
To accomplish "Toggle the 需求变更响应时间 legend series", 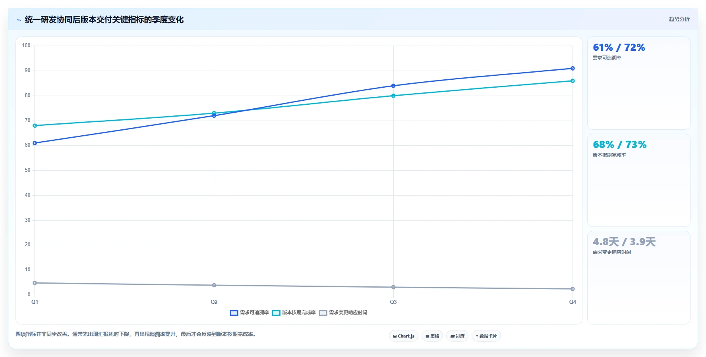I will tap(343, 313).
